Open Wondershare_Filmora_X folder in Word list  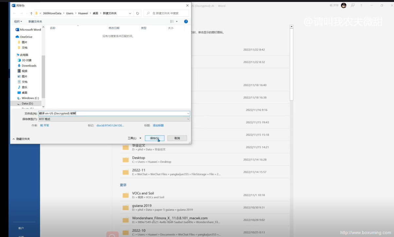(205, 220)
